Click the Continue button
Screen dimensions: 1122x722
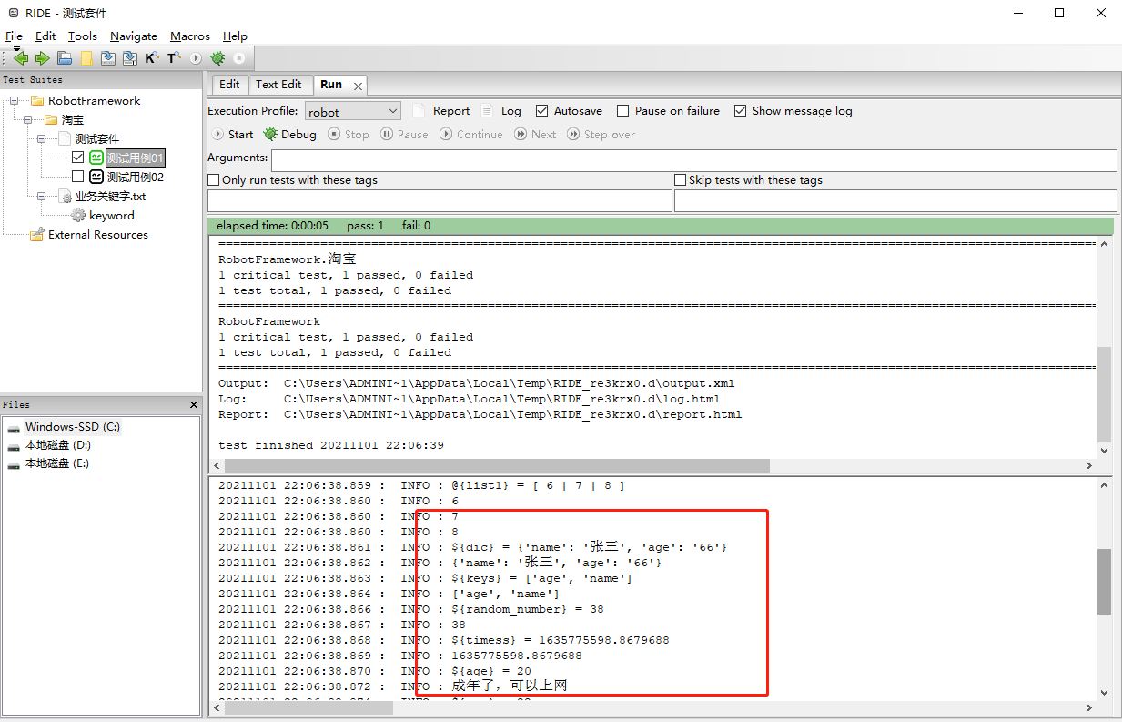click(471, 134)
